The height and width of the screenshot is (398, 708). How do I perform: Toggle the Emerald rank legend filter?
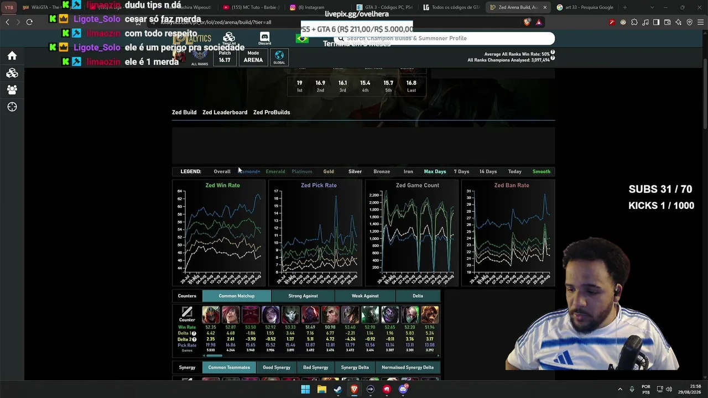[275, 171]
